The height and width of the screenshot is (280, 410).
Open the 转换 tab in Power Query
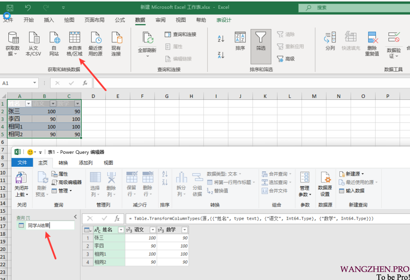point(63,163)
